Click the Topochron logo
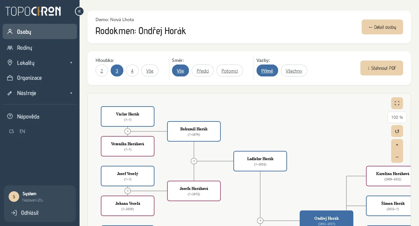This screenshot has width=419, height=226. [33, 11]
